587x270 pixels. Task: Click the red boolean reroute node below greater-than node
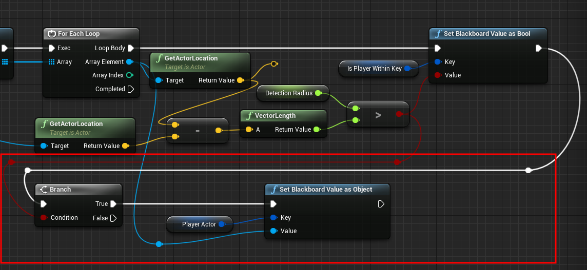click(397, 162)
